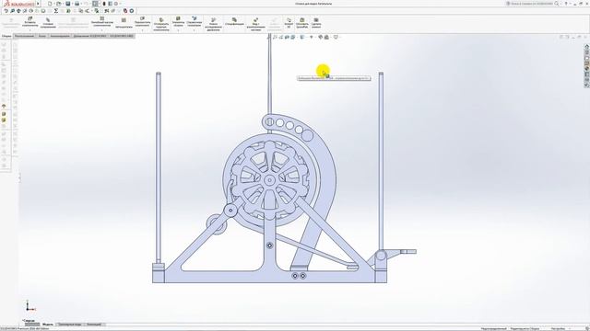
Task: Open Smart Fasteners (Автокрепежи) tool
Action: click(x=124, y=23)
